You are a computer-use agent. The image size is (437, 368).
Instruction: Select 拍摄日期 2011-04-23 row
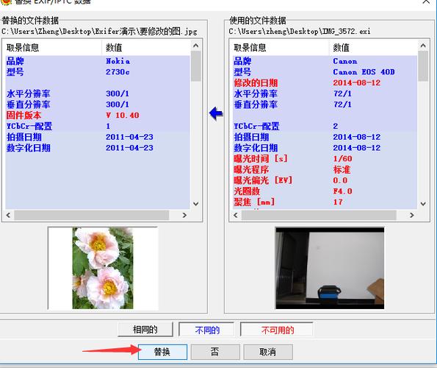tap(98, 137)
